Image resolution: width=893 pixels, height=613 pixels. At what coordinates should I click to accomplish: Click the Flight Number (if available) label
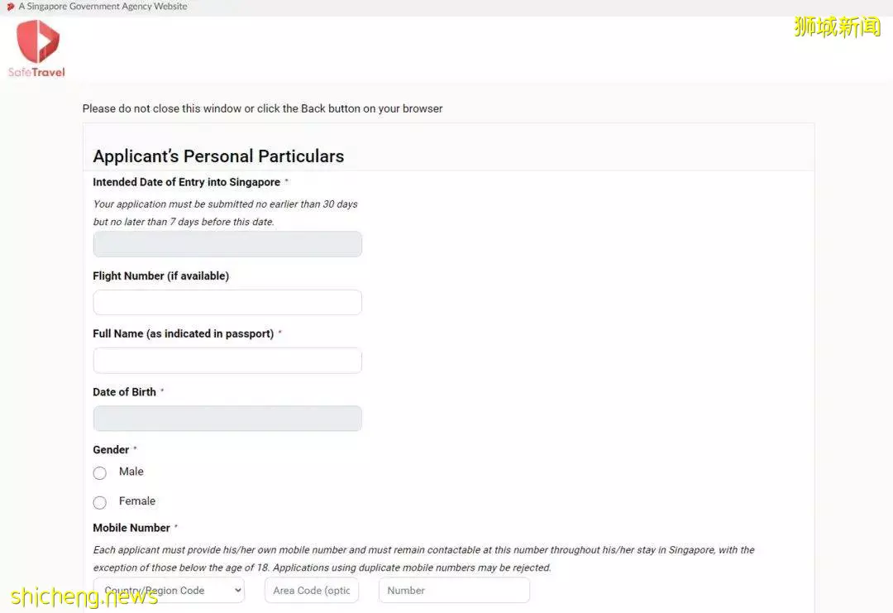click(x=160, y=275)
